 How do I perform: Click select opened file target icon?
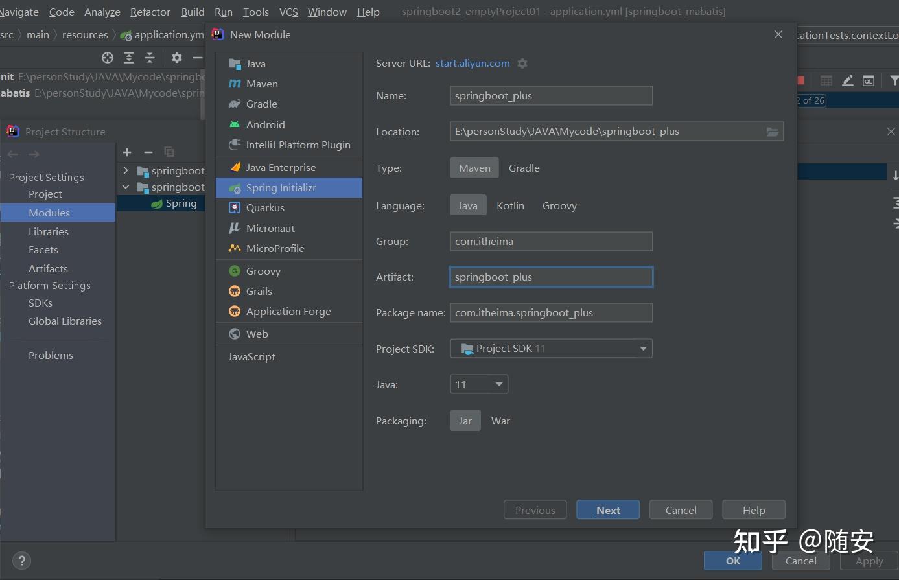click(108, 58)
